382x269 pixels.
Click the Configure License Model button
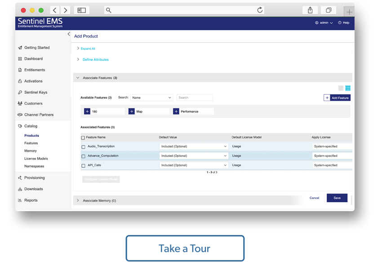[101, 179]
